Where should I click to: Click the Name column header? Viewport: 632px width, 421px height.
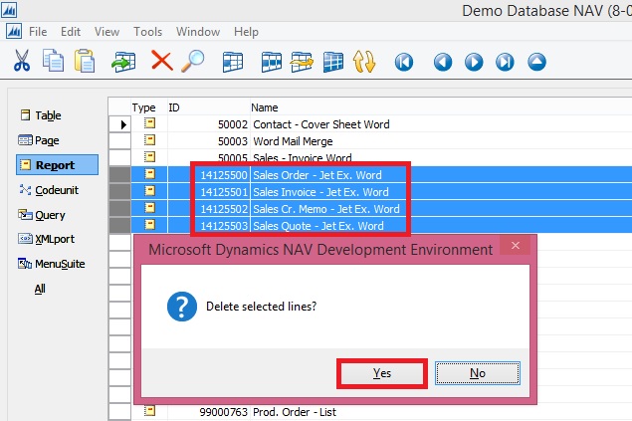pyautogui.click(x=265, y=106)
